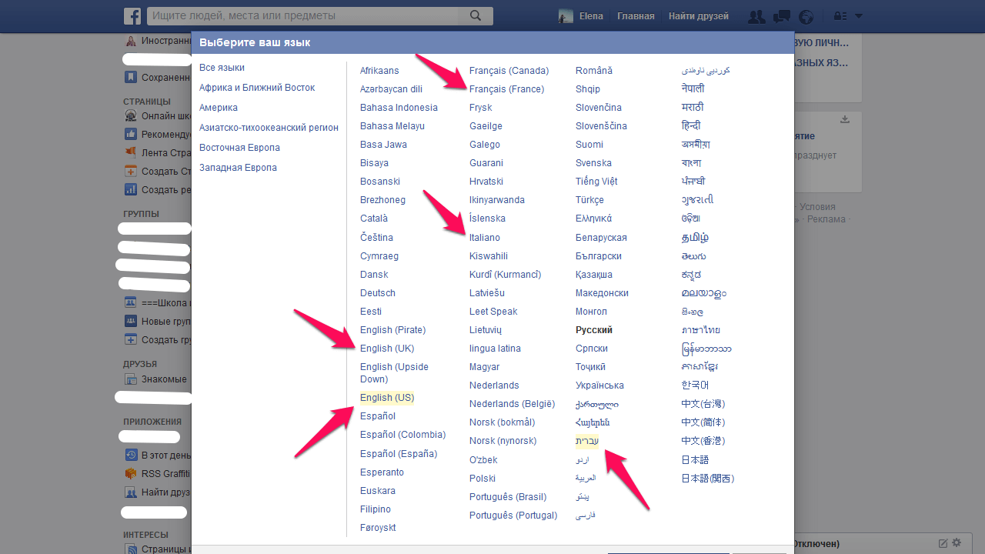Click the Главная link
The width and height of the screenshot is (985, 554).
636,16
